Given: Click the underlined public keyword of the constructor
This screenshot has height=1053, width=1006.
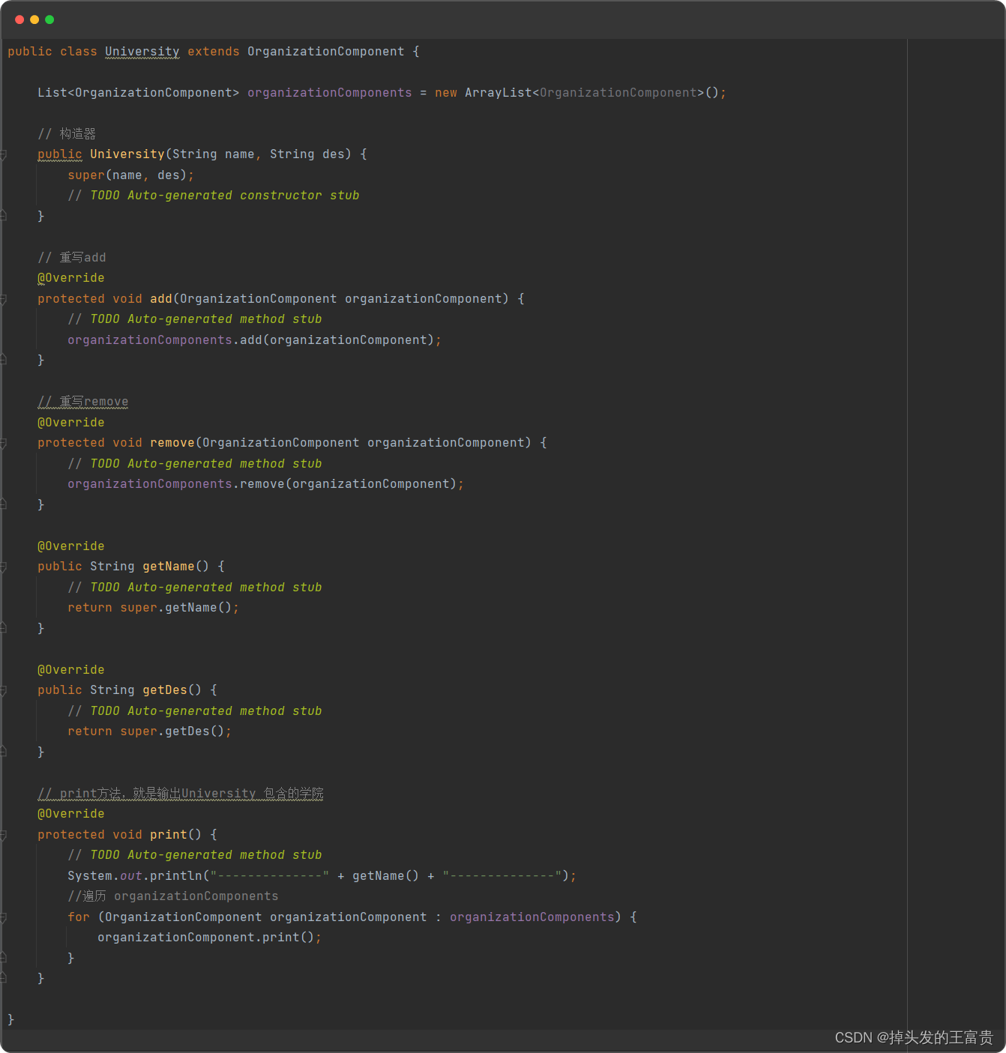Looking at the screenshot, I should (x=60, y=154).
